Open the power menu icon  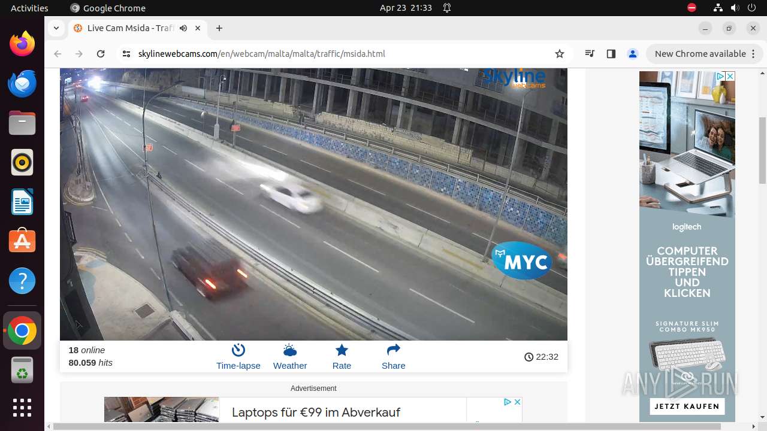[x=751, y=8]
